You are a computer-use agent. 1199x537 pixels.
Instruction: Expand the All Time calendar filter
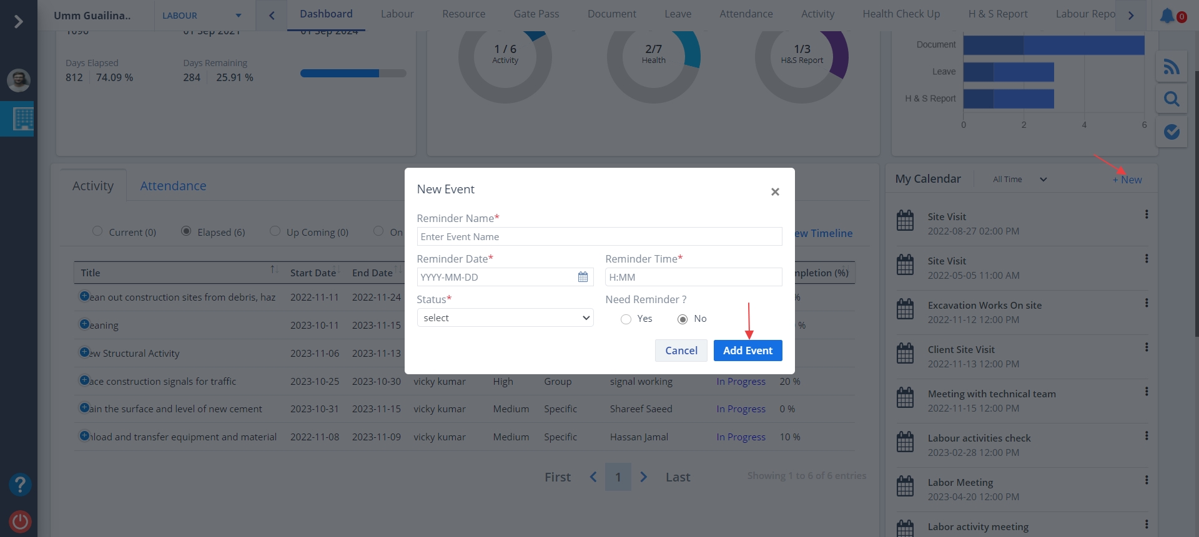click(x=1019, y=180)
